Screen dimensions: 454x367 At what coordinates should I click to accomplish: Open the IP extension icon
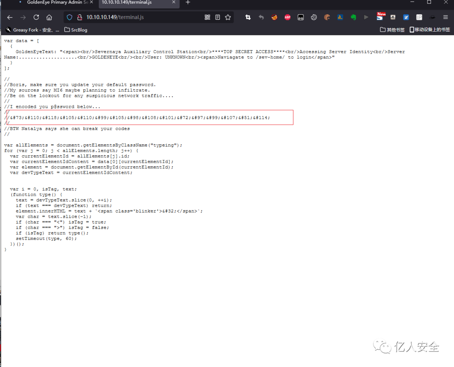[x=419, y=17]
